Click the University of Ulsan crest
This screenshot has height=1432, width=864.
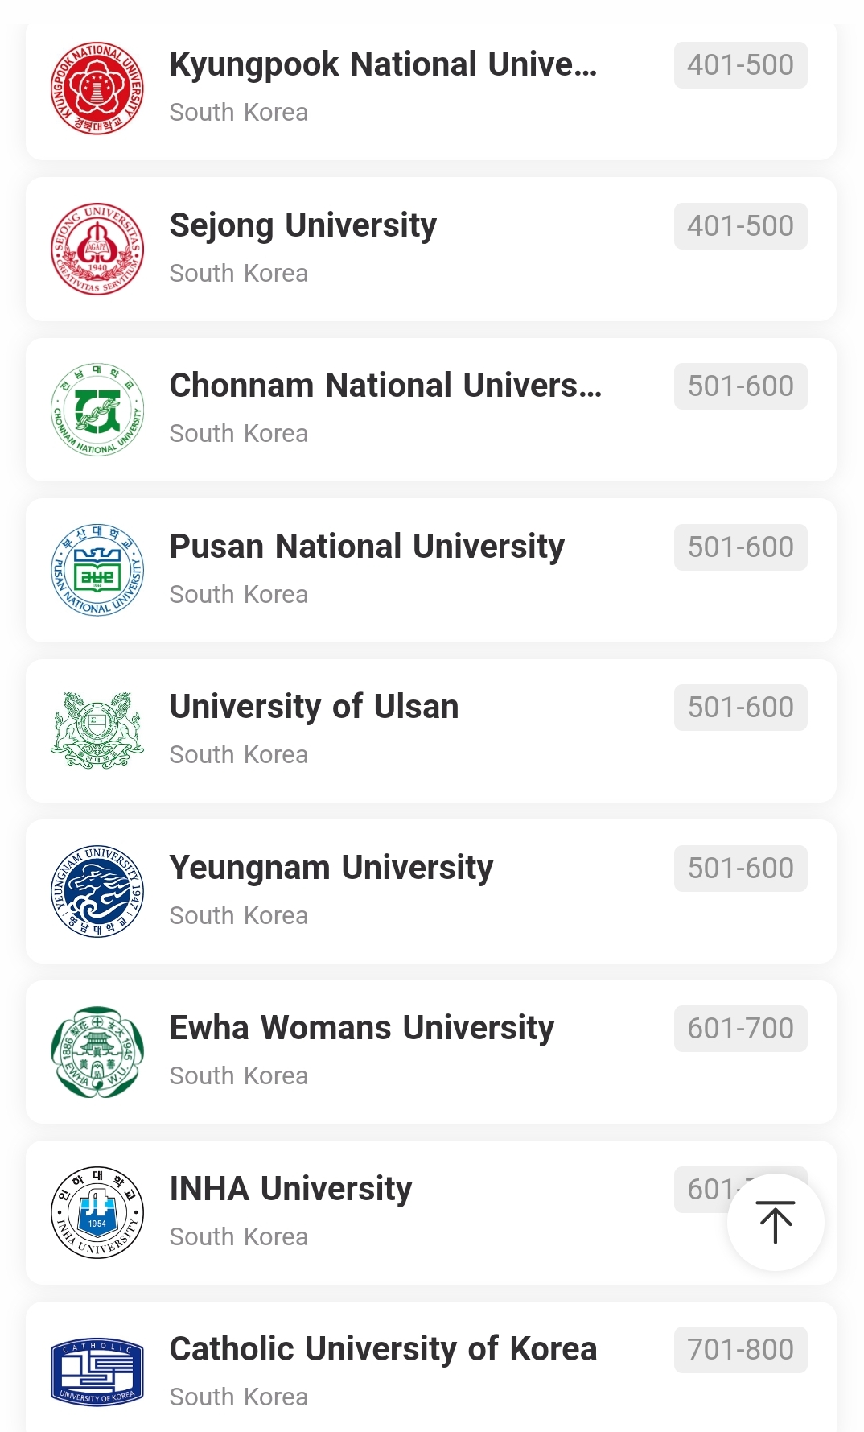pyautogui.click(x=97, y=731)
